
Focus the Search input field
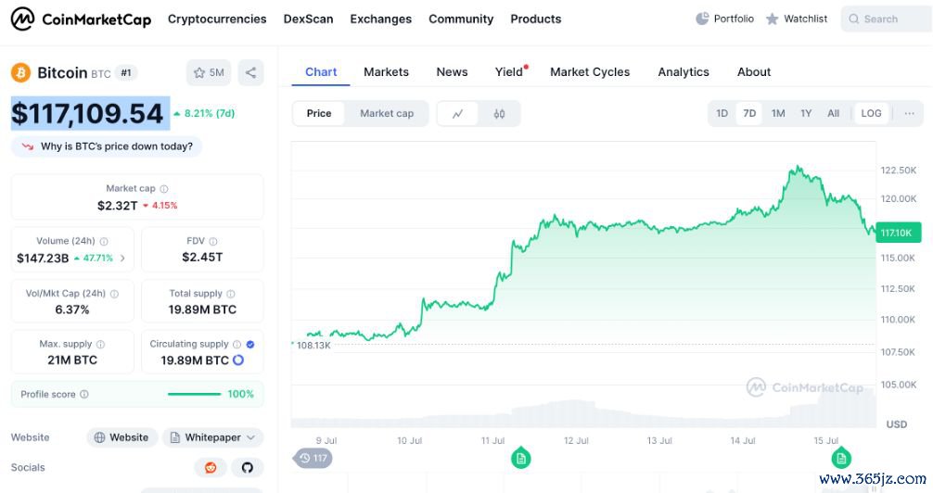(887, 19)
